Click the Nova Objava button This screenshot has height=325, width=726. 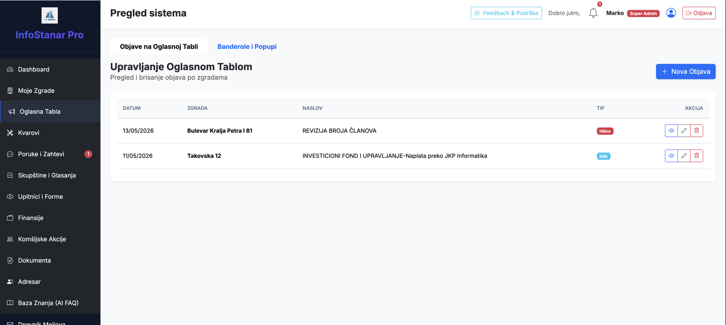[x=685, y=71]
